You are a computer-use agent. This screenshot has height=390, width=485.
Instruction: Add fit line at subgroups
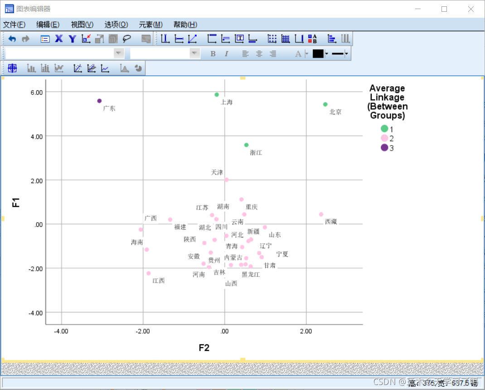[91, 68]
